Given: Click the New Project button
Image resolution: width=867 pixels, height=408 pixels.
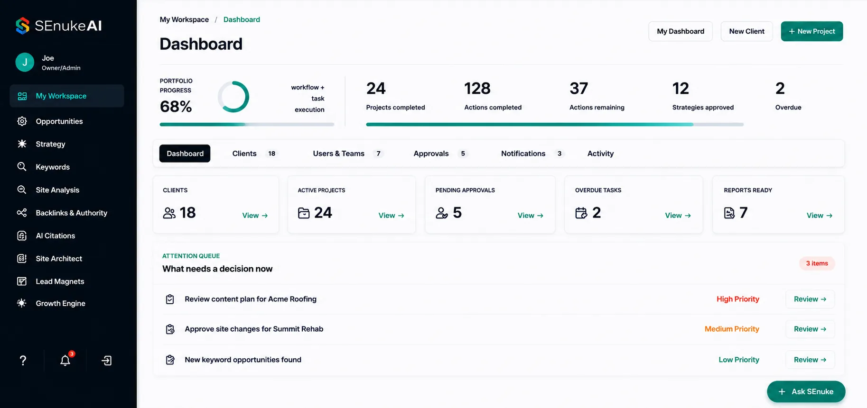Looking at the screenshot, I should (811, 31).
